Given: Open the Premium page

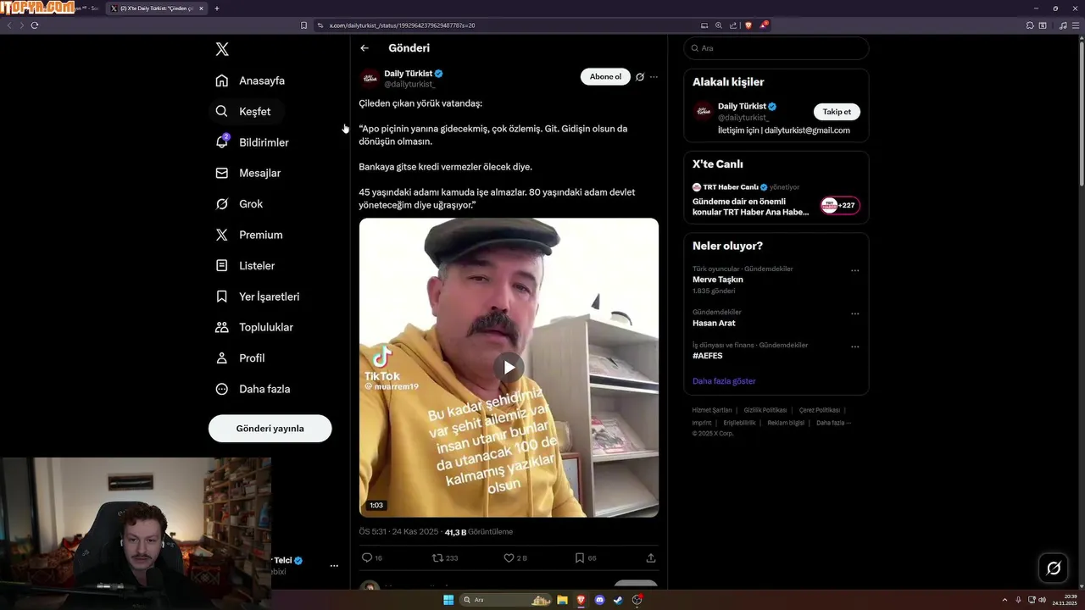Looking at the screenshot, I should (x=250, y=235).
